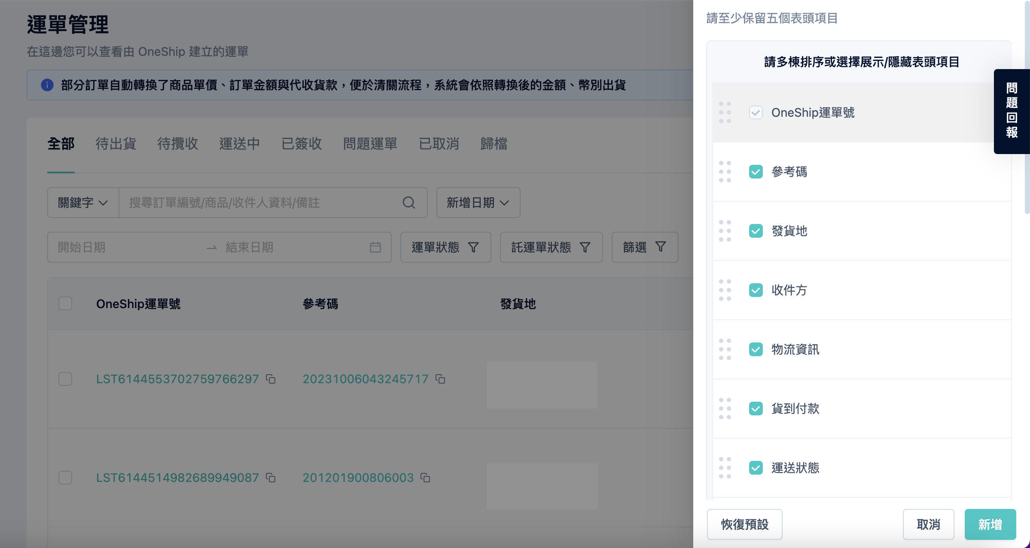Switch to the 待出貨 tab
Image resolution: width=1030 pixels, height=548 pixels.
pos(116,144)
